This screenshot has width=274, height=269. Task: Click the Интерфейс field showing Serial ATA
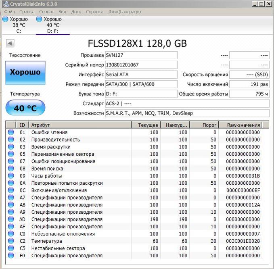(141, 75)
